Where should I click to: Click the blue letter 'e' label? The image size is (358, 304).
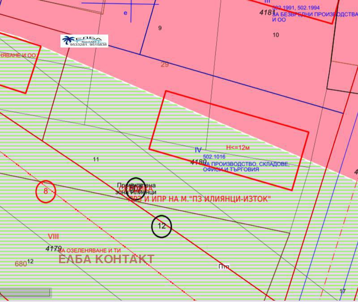(125, 13)
